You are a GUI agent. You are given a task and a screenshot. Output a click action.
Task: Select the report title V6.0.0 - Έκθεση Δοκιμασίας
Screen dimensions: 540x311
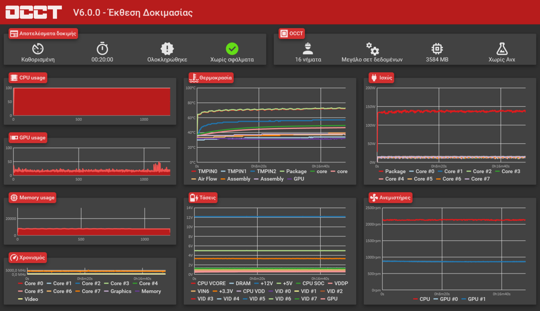coord(133,13)
